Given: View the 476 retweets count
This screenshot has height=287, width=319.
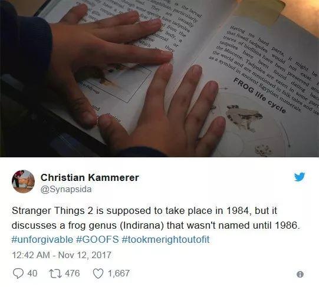Looking at the screenshot, I should pyautogui.click(x=73, y=273).
